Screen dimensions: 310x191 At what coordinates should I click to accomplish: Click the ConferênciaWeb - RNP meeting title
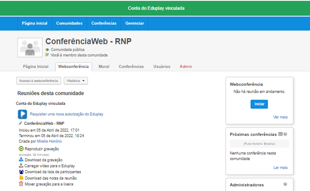pos(44,123)
